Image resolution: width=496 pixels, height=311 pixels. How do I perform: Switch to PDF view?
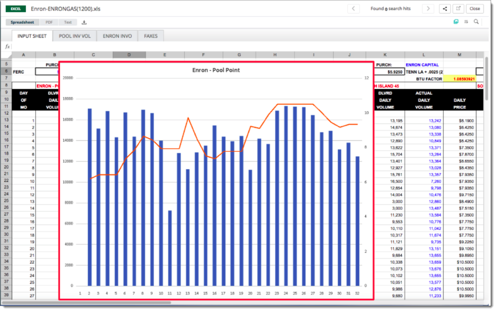(49, 22)
